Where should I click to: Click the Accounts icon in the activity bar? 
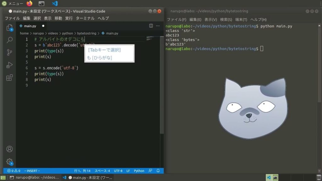[x=9, y=149]
